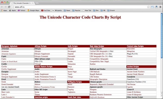Click the vertical scrollbar thumb
This screenshot has height=99, width=163.
click(162, 36)
